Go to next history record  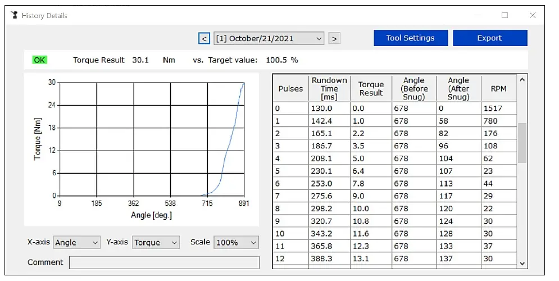tap(334, 38)
